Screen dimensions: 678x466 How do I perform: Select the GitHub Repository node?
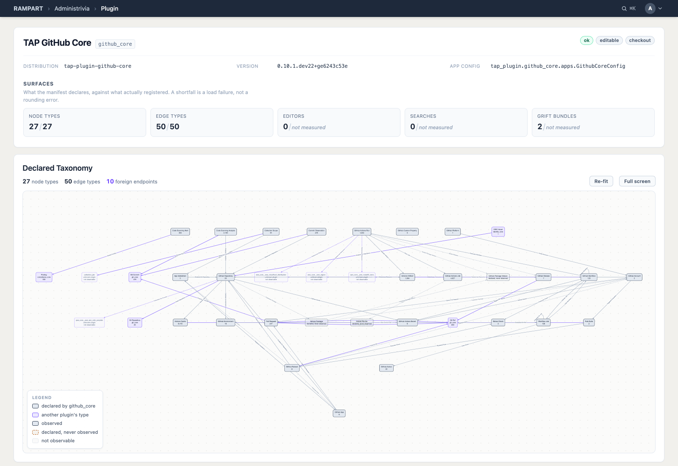click(x=225, y=277)
